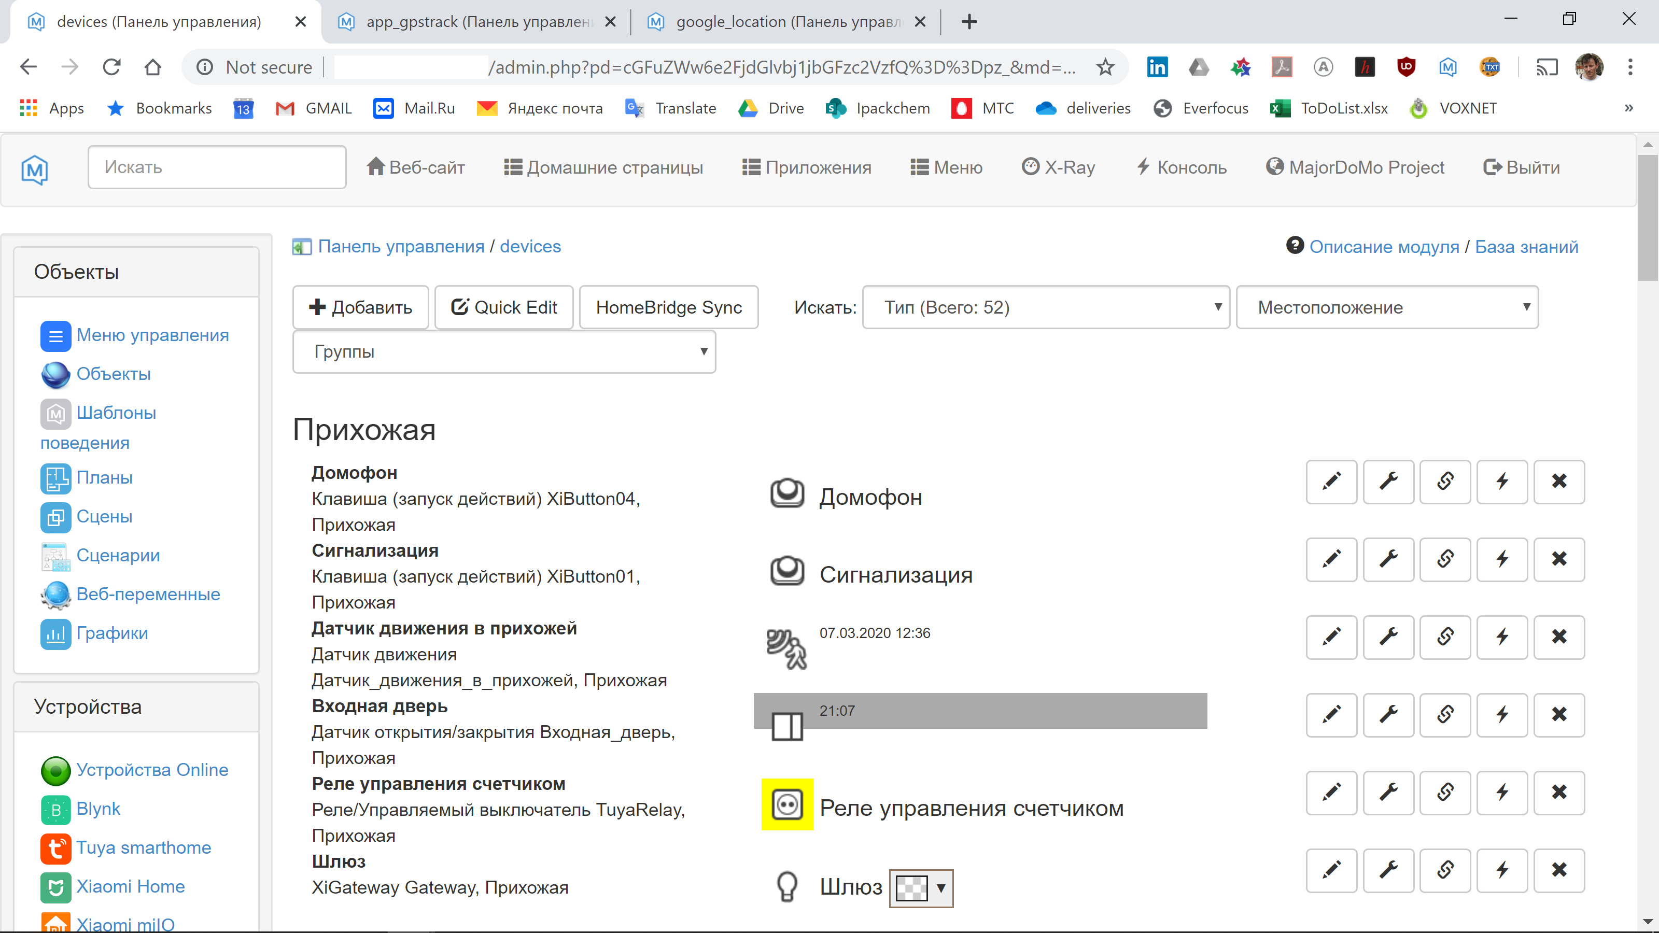Open Веб-переменные in sidebar
1659x933 pixels.
pyautogui.click(x=148, y=593)
